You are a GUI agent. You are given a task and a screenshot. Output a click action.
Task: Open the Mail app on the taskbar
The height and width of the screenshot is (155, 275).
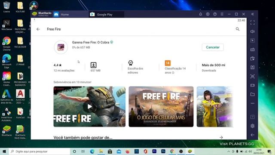119,151
